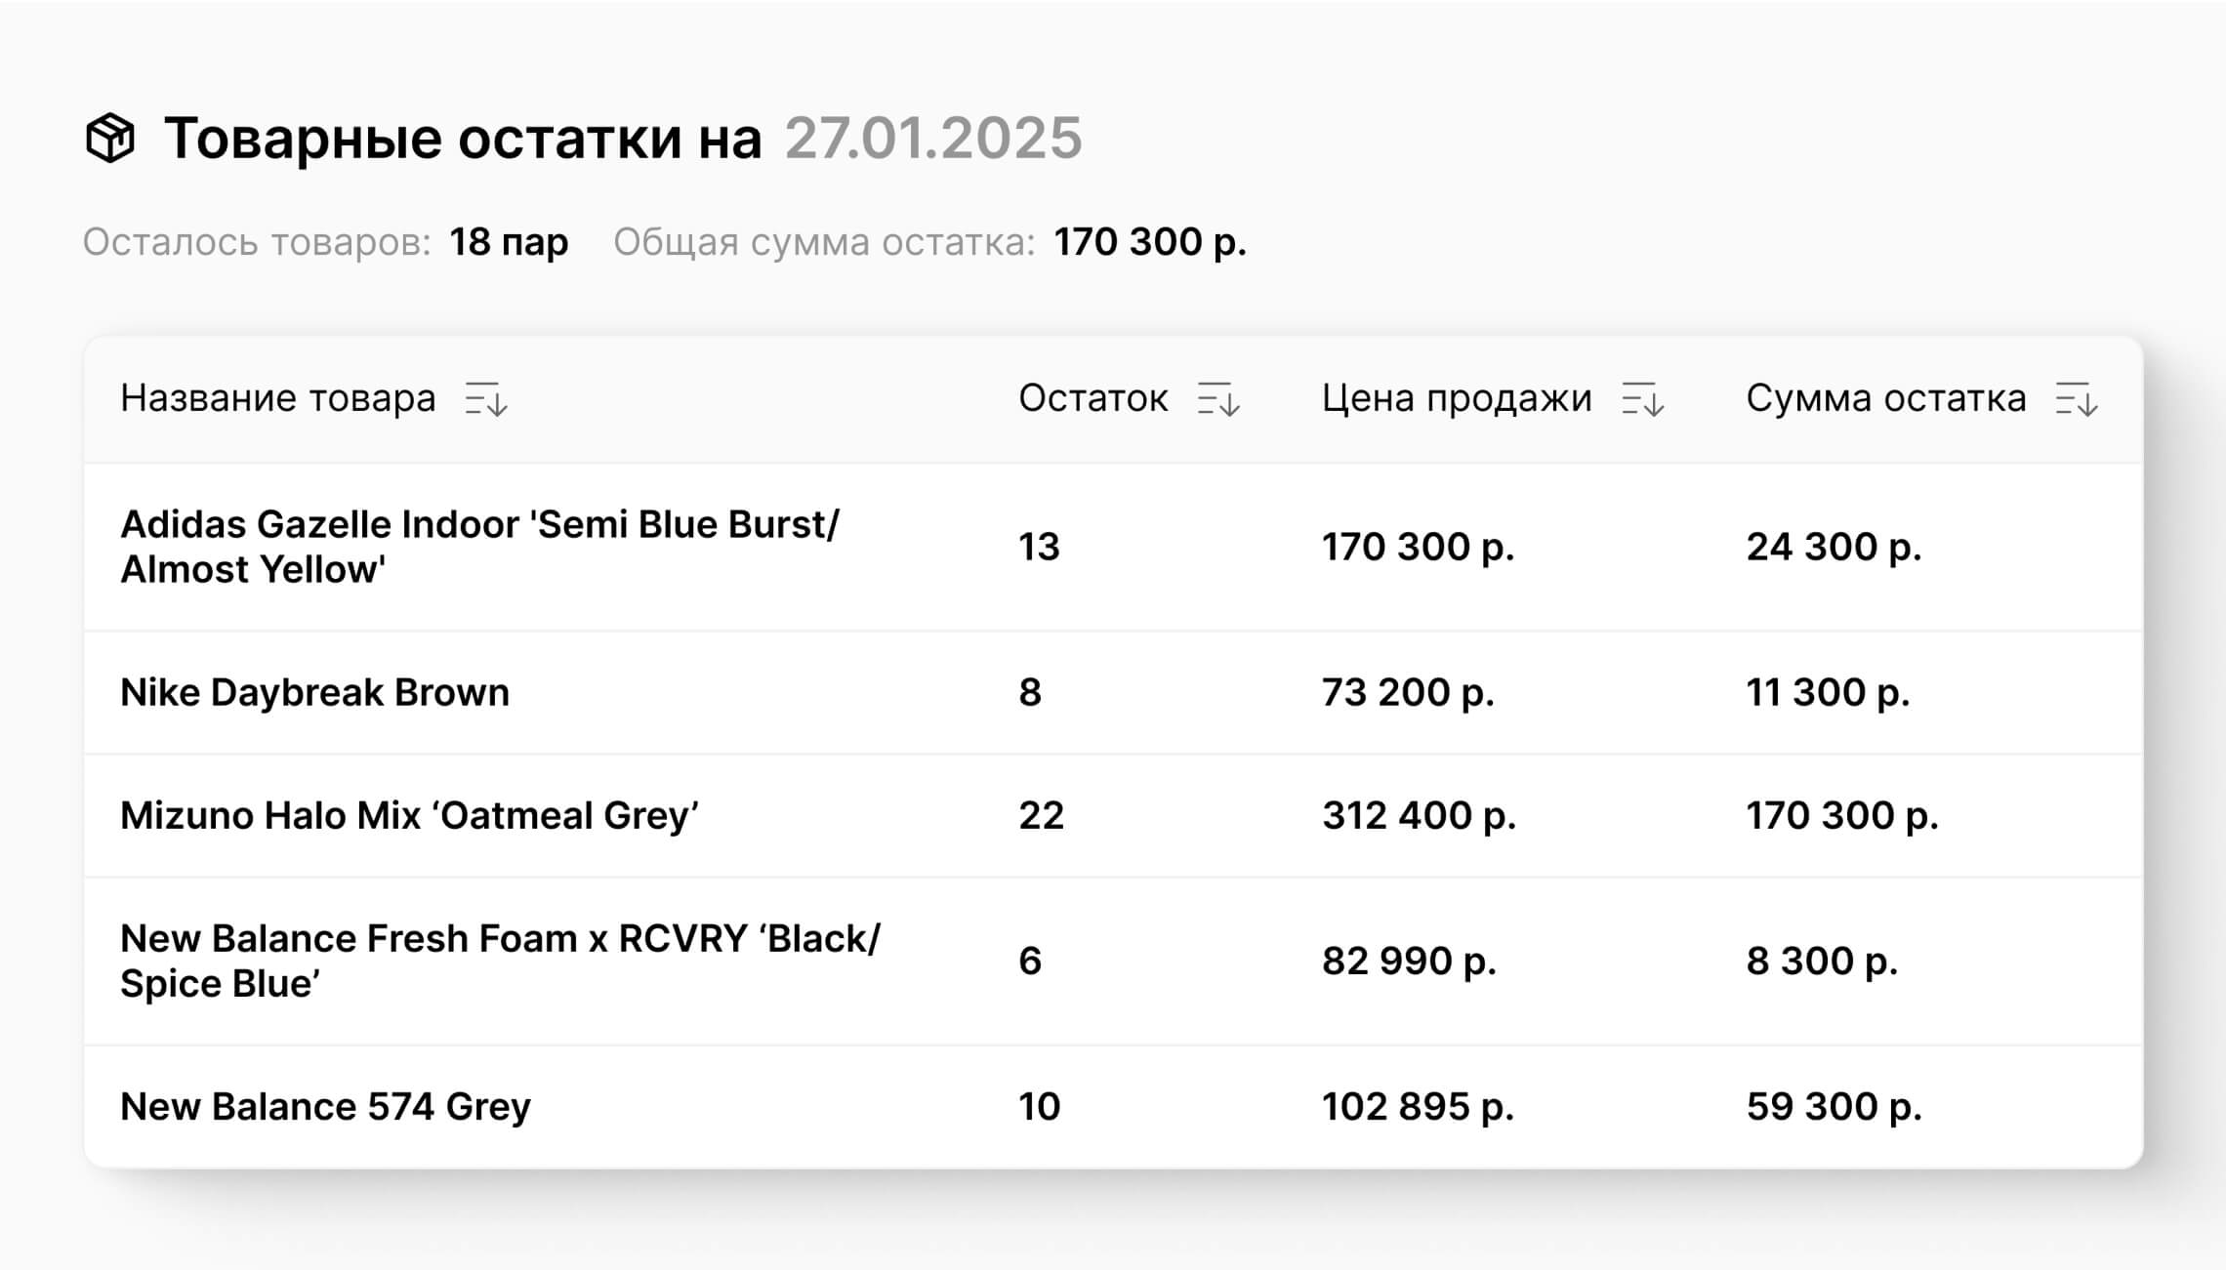Select New Balance Fresh Foam x RCVRY name
2226x1270 pixels.
(x=500, y=961)
